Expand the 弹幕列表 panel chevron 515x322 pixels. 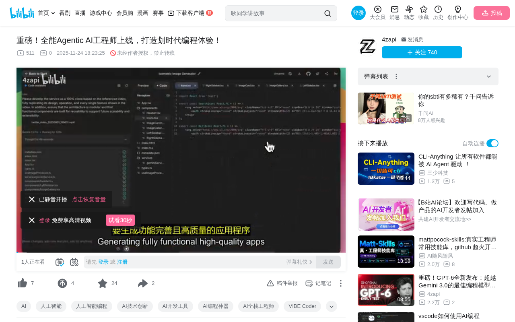489,76
